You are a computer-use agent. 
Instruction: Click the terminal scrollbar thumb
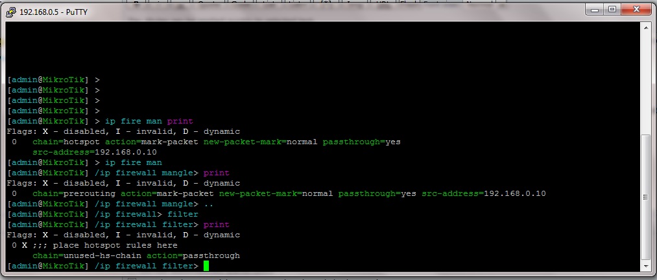tap(646, 197)
